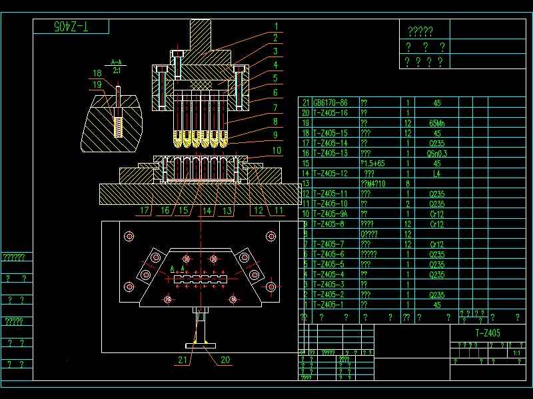
Task: Click part number balloon label 1
Action: [275, 27]
